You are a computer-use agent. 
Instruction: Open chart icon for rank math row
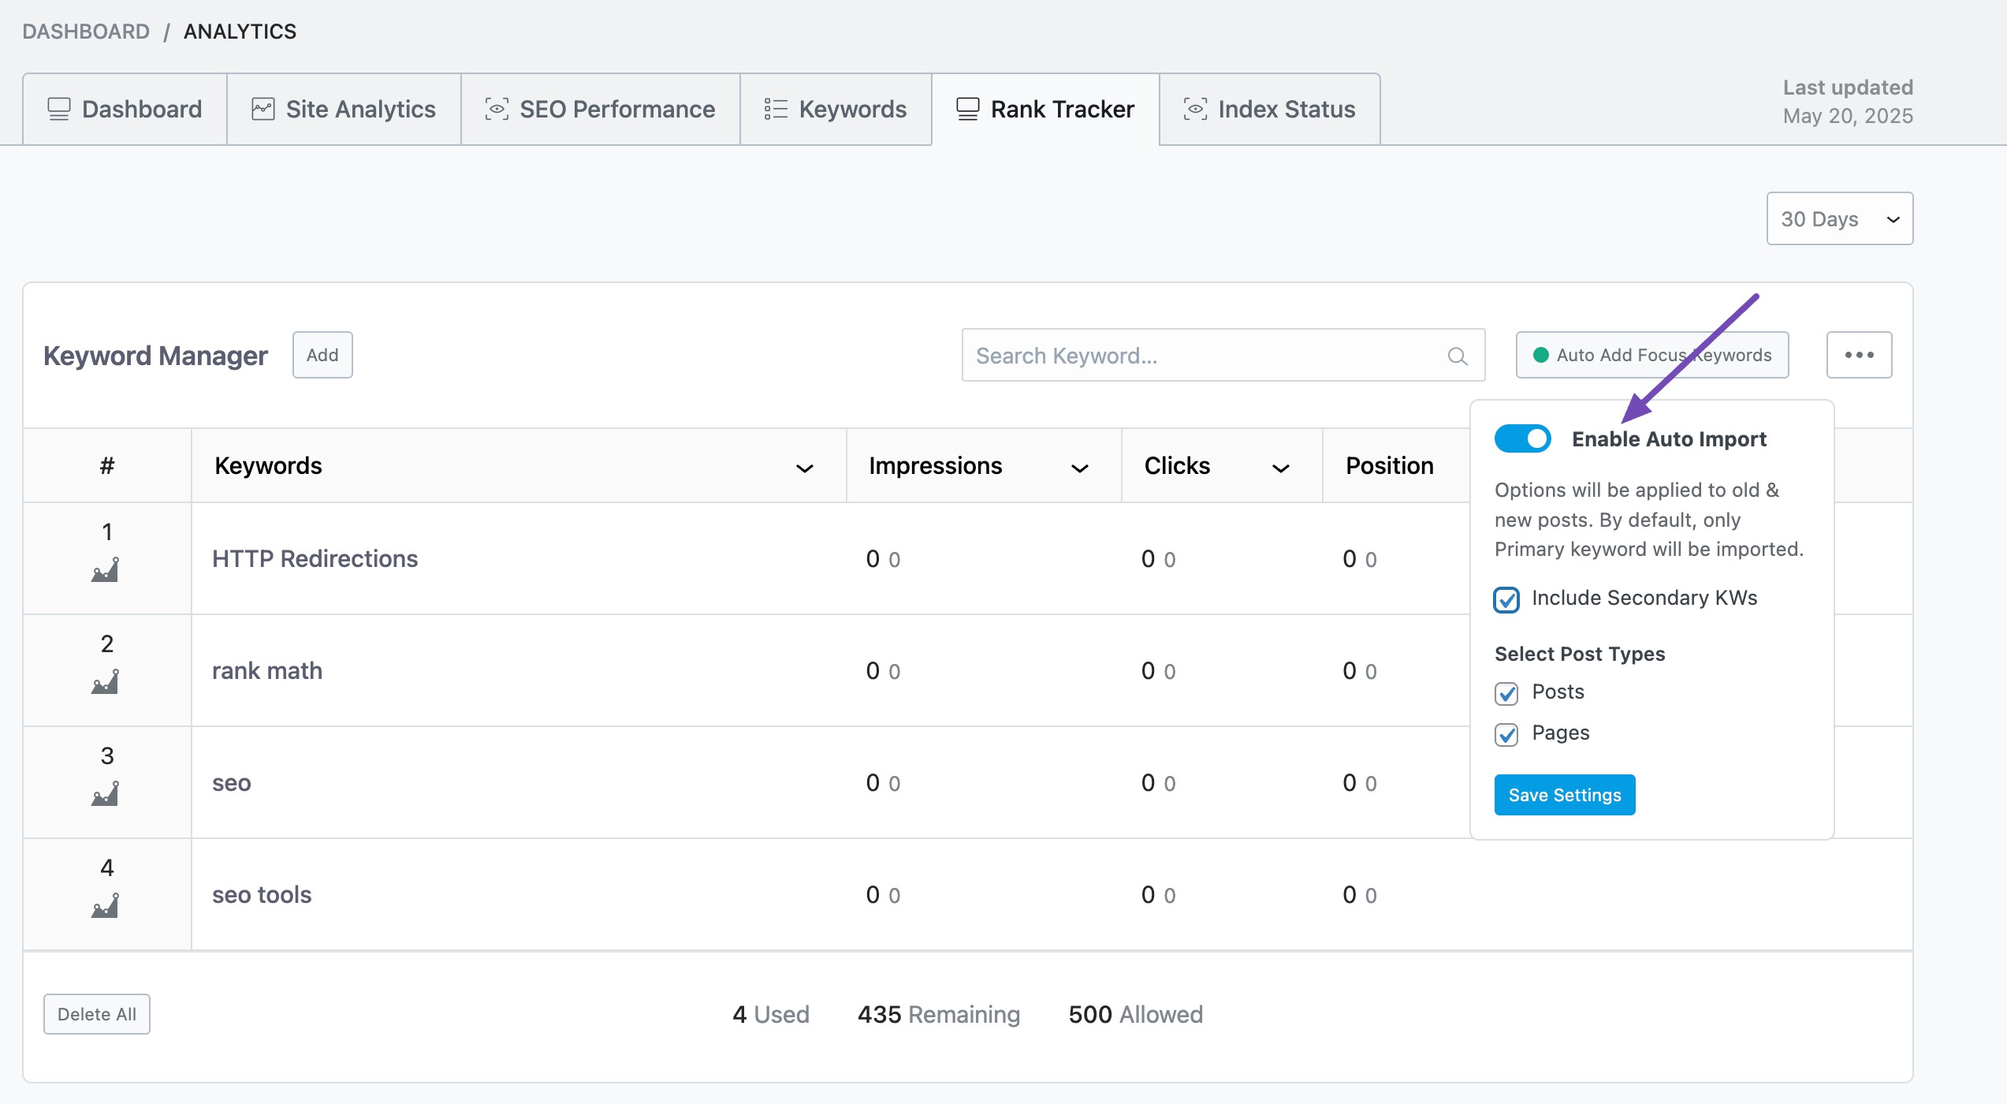click(x=105, y=682)
